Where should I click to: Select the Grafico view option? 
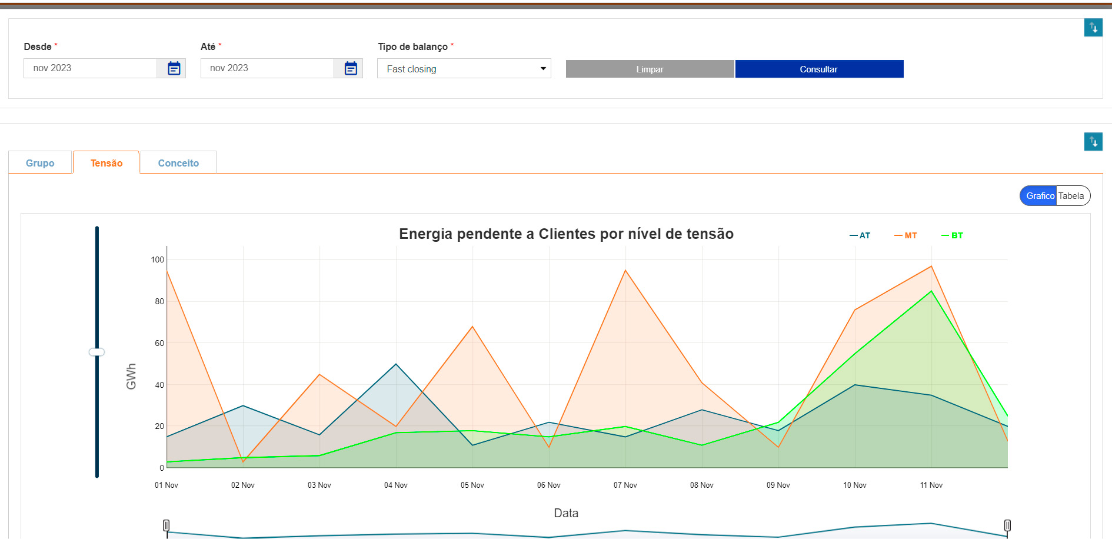click(x=1040, y=196)
